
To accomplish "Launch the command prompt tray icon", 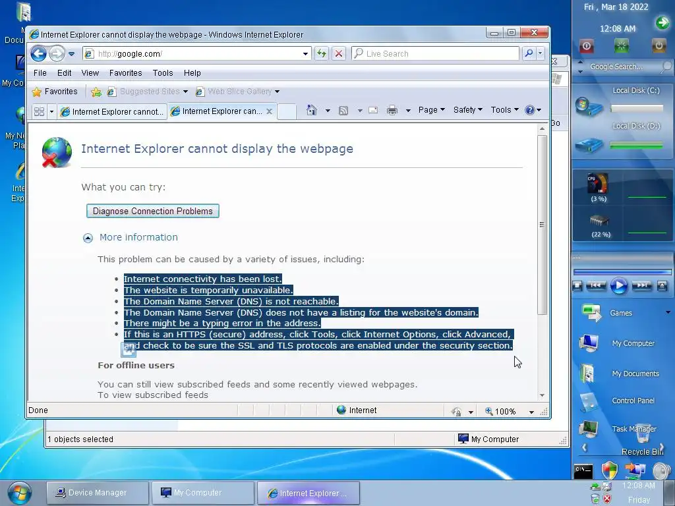I will point(583,472).
